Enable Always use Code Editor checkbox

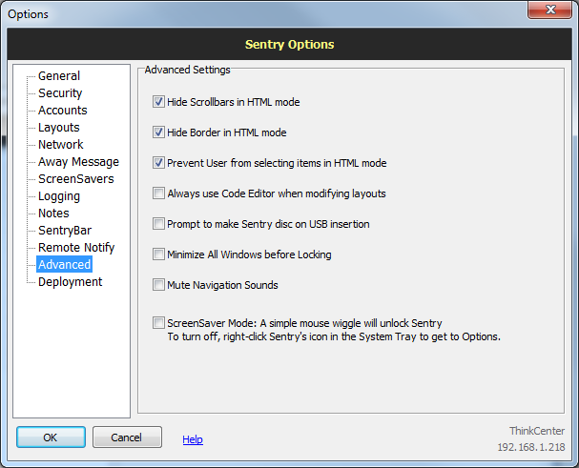[x=158, y=193]
